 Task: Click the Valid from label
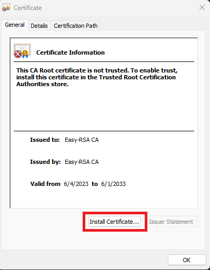pos(45,184)
